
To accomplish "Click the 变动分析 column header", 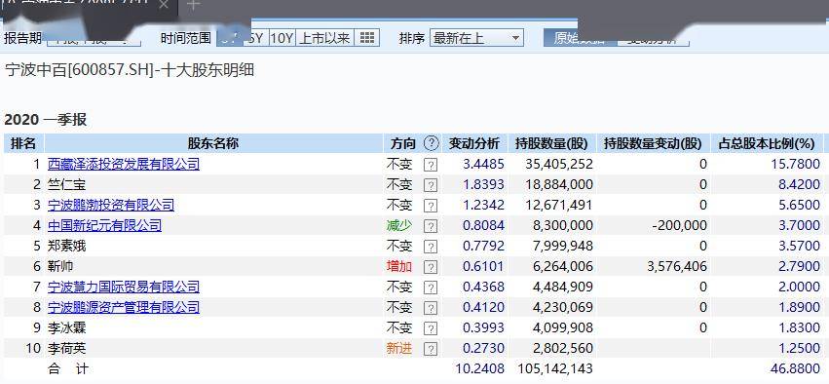I will [x=474, y=143].
